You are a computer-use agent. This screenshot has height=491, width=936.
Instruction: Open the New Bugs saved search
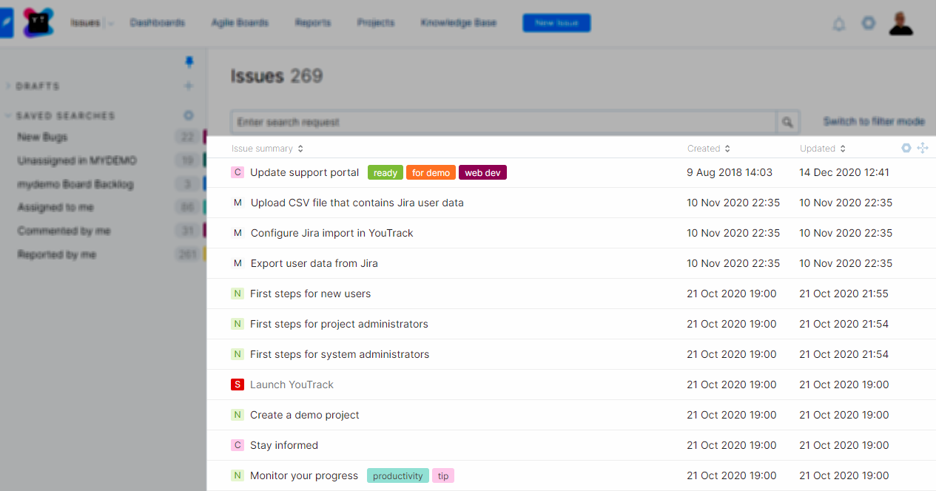[x=43, y=137]
